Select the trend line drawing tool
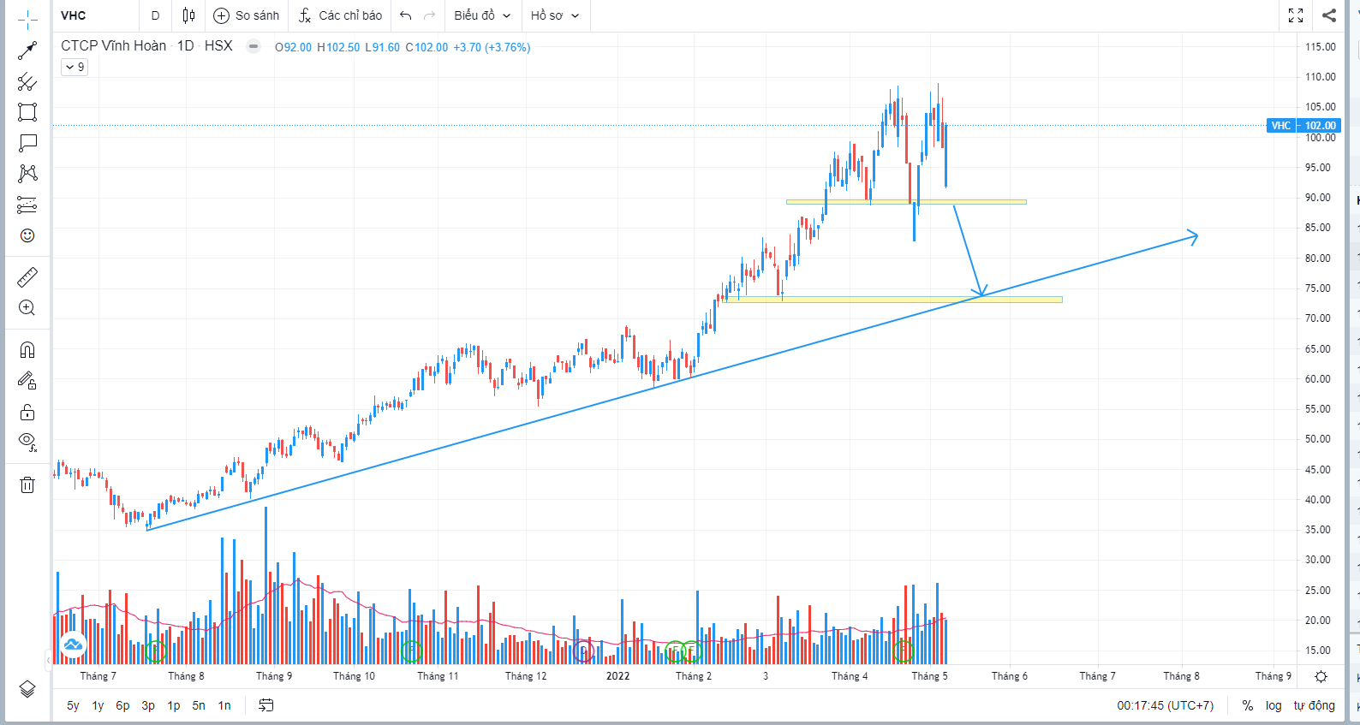This screenshot has width=1360, height=725. [27, 51]
